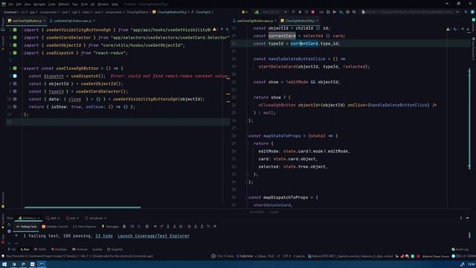Click the Run (play) icon in toolbar

(335, 12)
